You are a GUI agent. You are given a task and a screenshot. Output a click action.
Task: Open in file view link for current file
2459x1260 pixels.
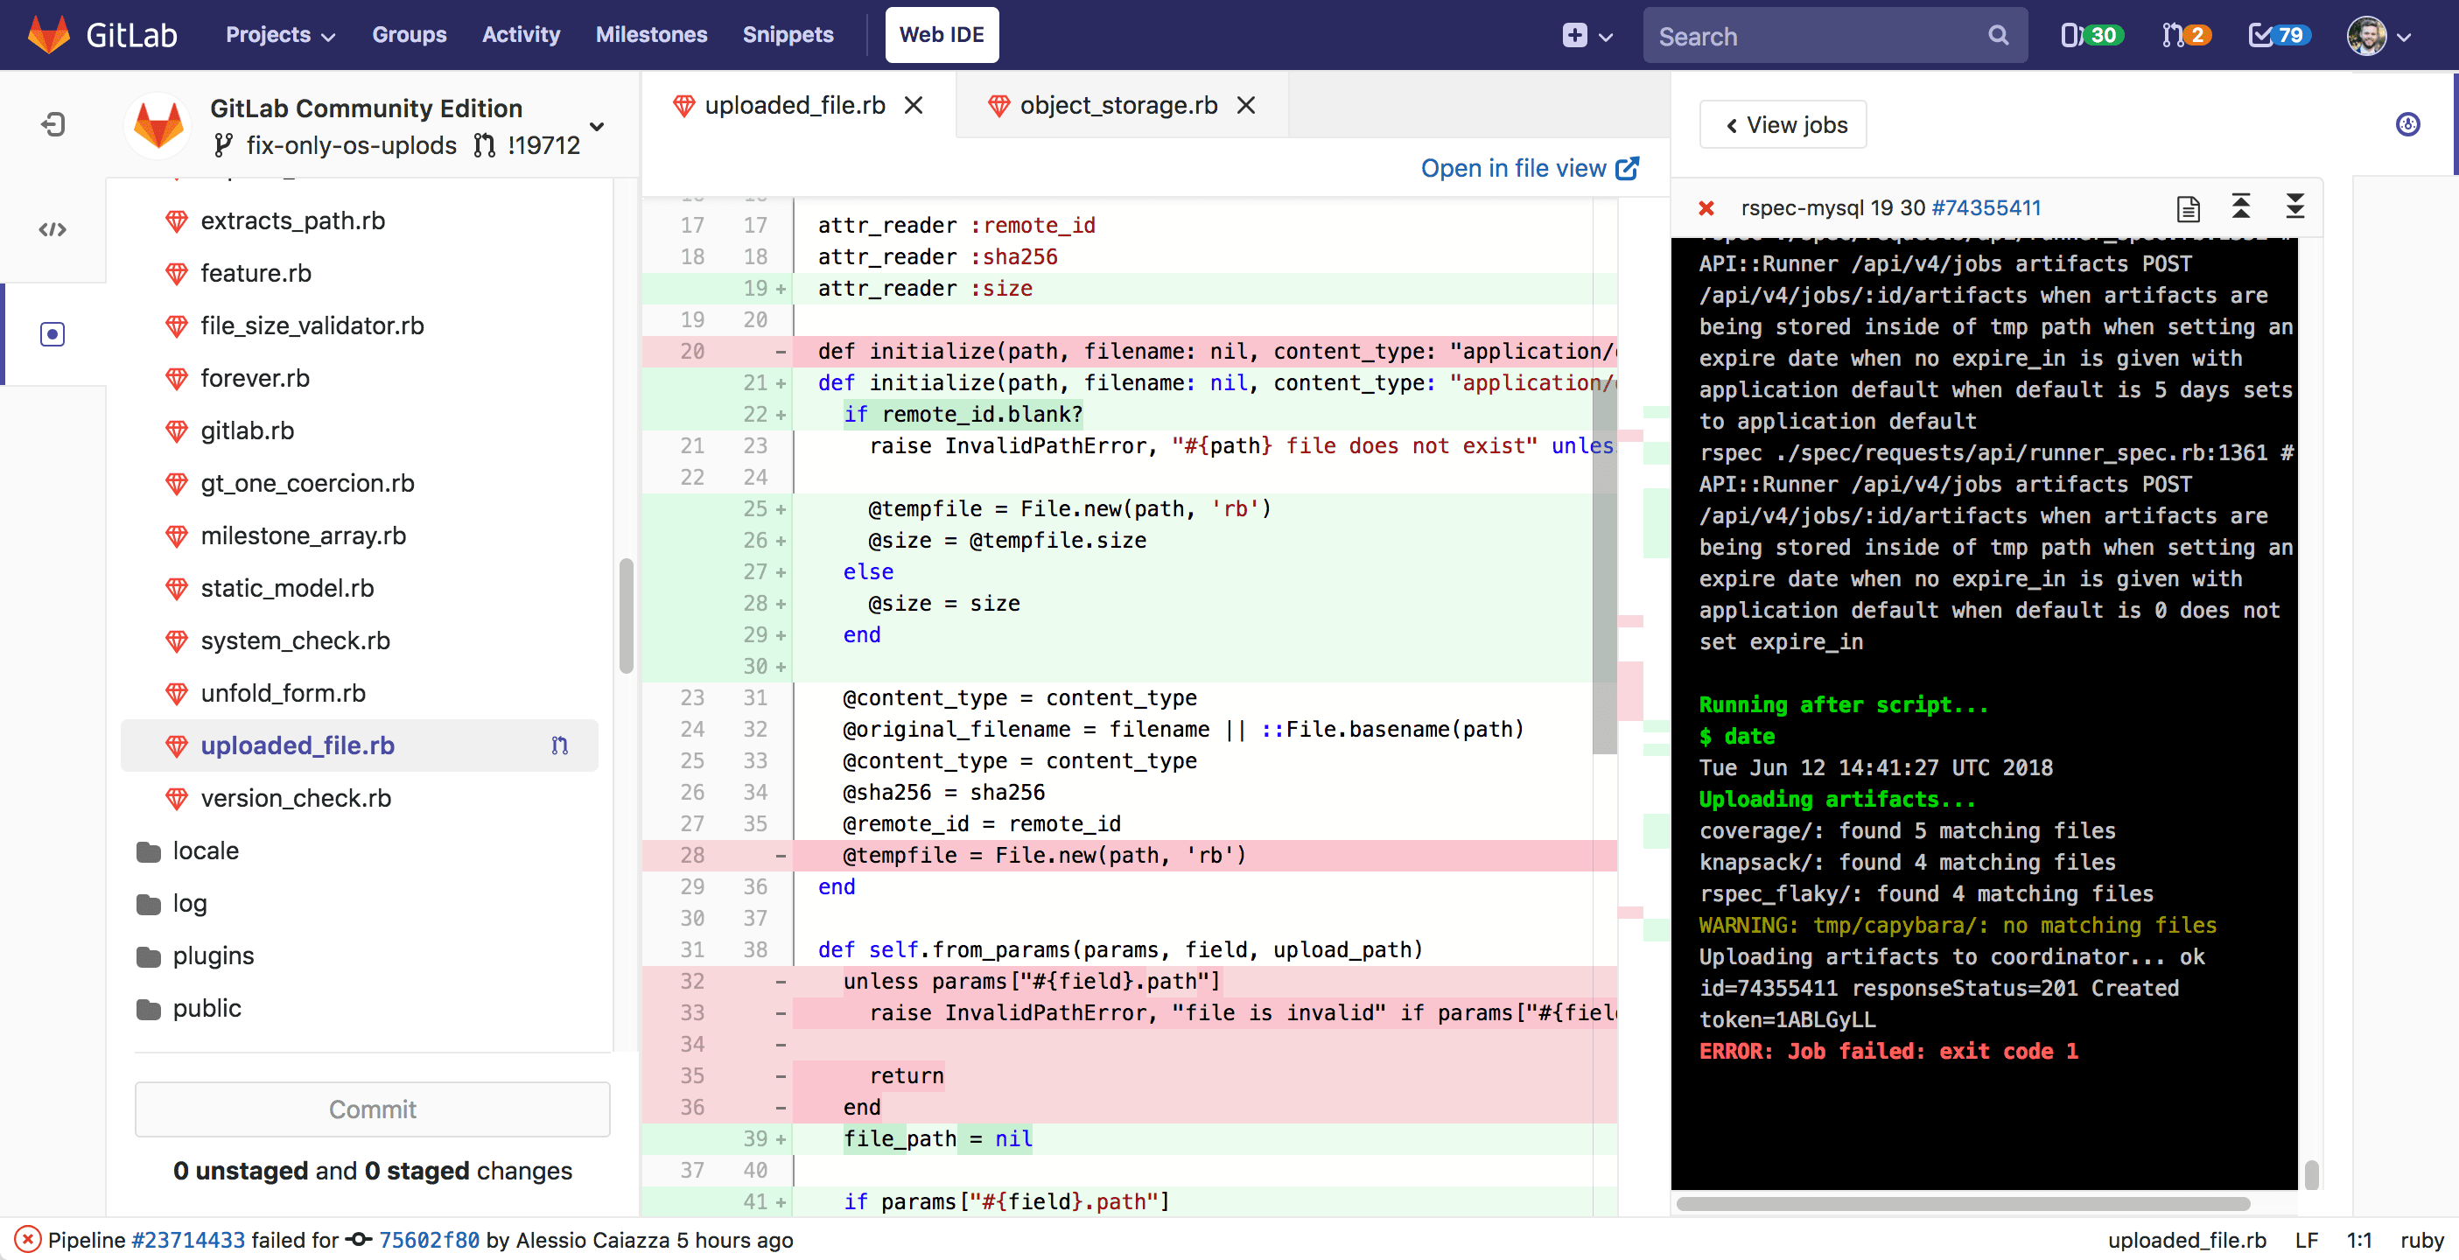[1529, 167]
